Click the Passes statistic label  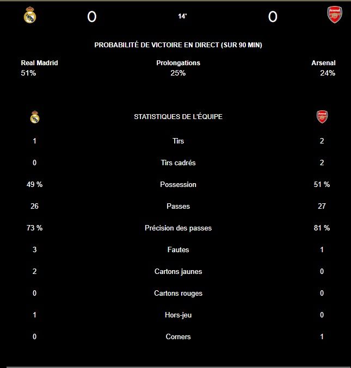[178, 206]
